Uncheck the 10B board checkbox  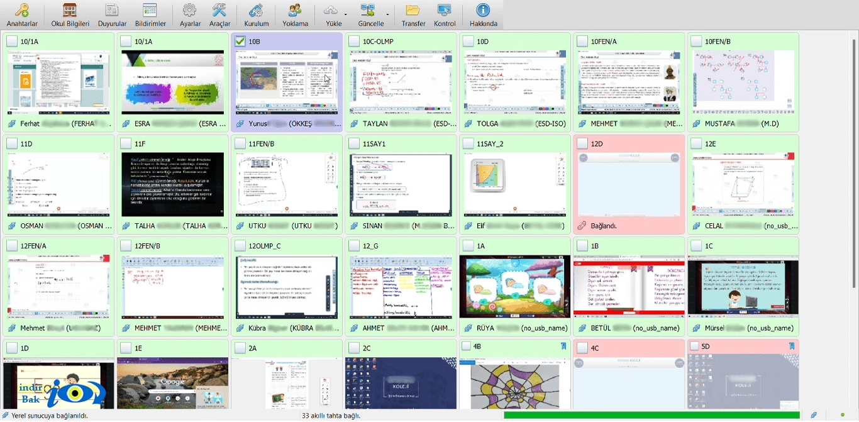pyautogui.click(x=240, y=41)
